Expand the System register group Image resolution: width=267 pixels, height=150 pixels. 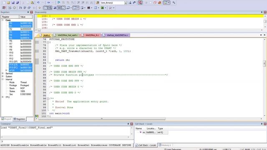click(x=3, y=76)
